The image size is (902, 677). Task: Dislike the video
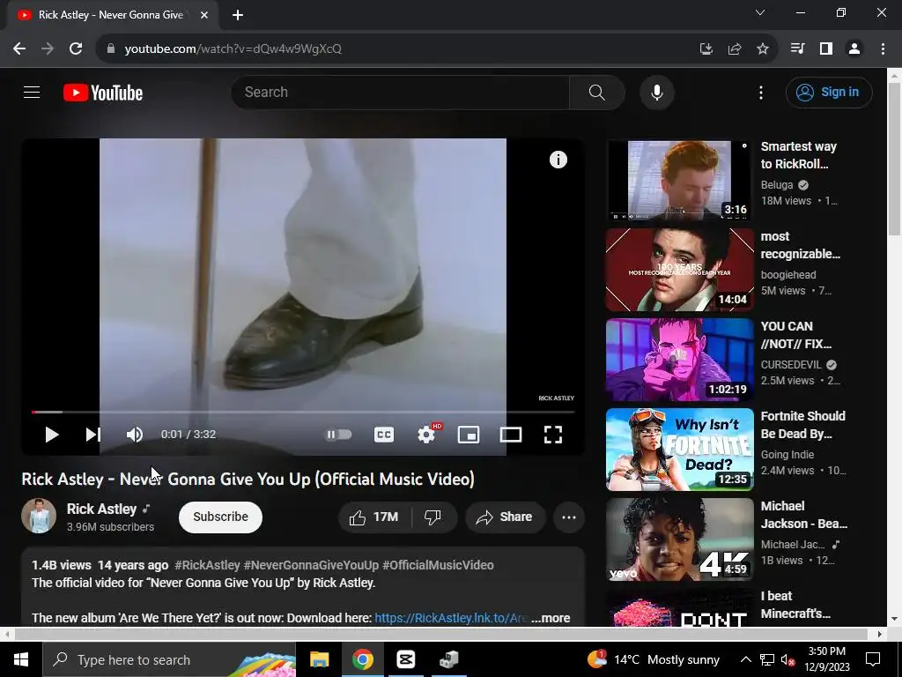pos(433,517)
